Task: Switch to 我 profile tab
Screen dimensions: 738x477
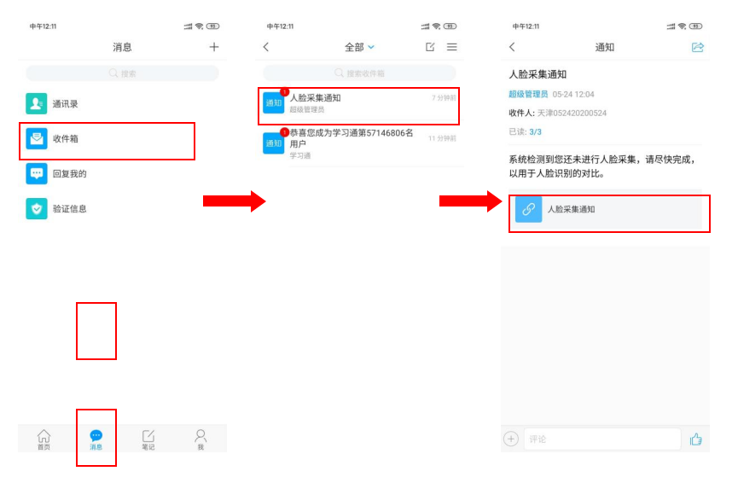Action: (x=200, y=439)
